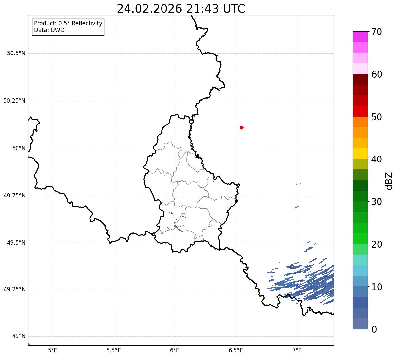
Task: Click the orange colorbar segment below 50
Action: [x=360, y=122]
